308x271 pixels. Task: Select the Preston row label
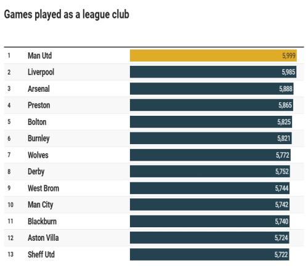[39, 105]
